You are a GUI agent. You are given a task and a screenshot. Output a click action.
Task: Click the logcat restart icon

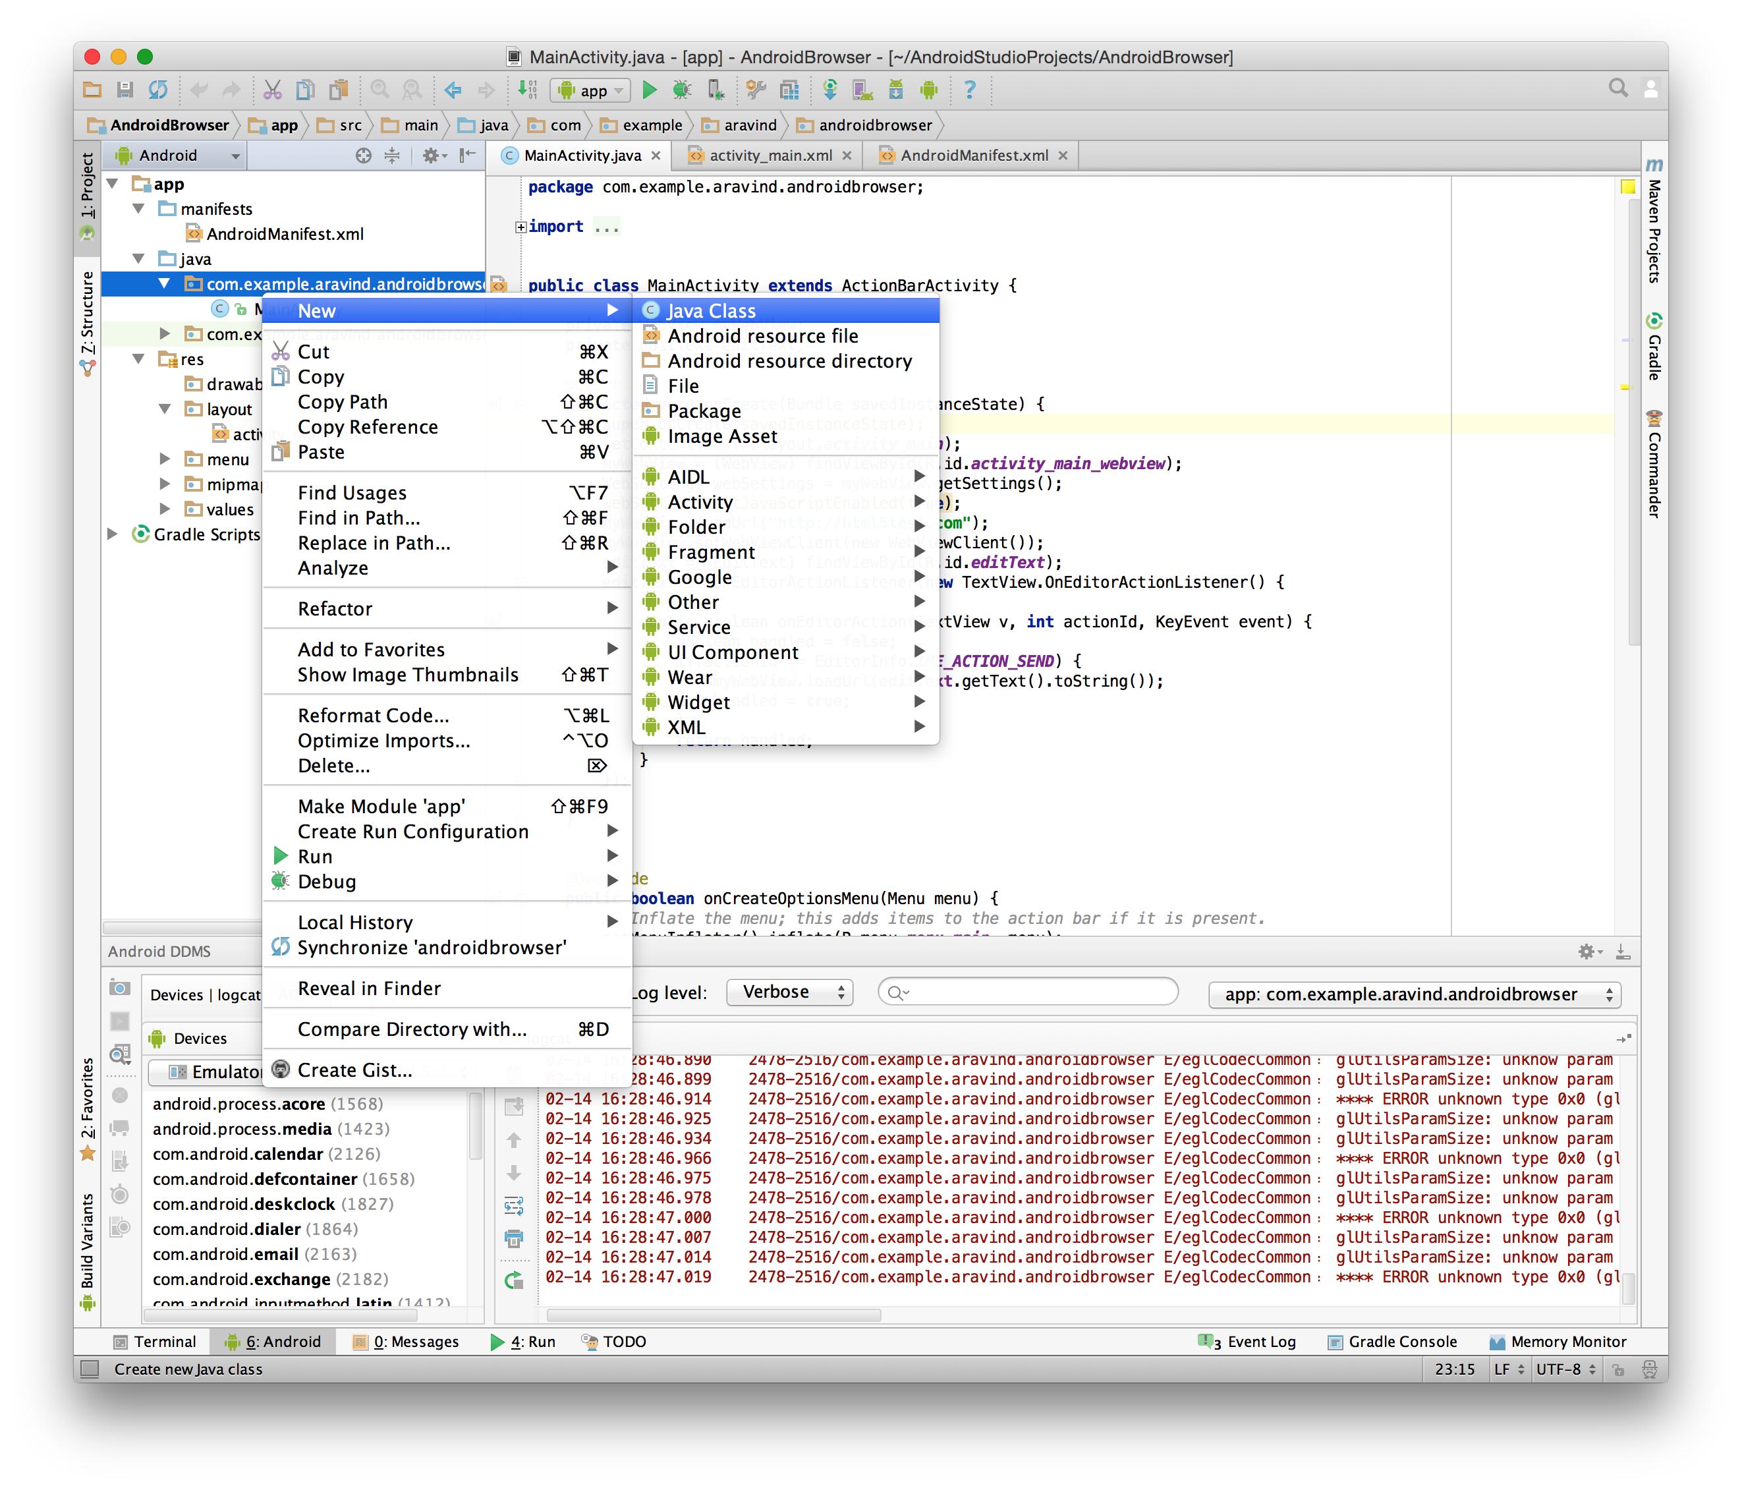tap(514, 1280)
